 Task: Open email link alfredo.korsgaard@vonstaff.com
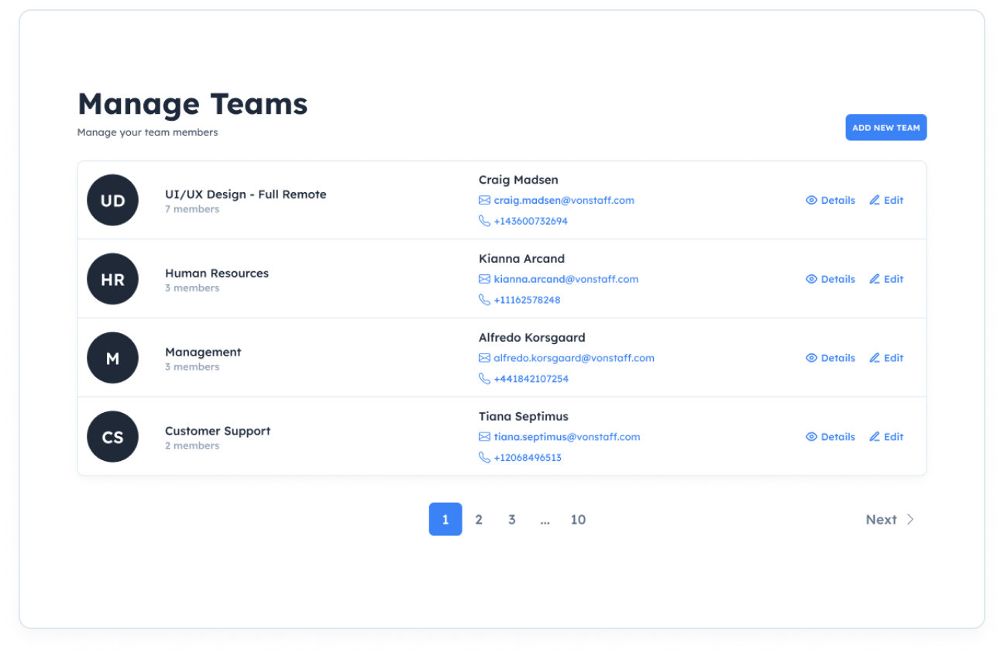(x=573, y=358)
